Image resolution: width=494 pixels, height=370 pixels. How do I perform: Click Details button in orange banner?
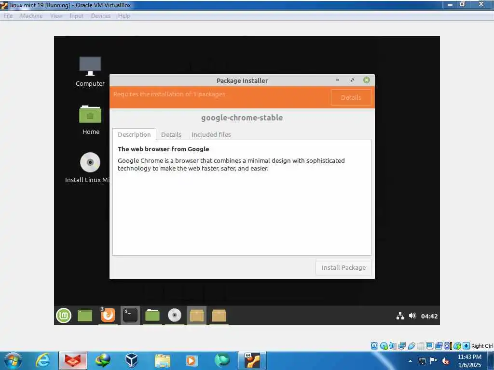coord(351,97)
